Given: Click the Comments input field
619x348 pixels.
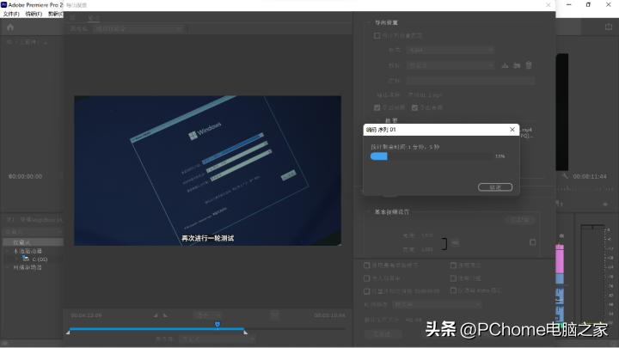Looking at the screenshot, I should pyautogui.click(x=470, y=81).
